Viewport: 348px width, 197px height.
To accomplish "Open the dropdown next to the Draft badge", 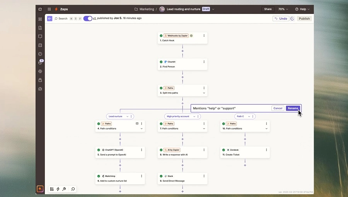I will click(213, 9).
